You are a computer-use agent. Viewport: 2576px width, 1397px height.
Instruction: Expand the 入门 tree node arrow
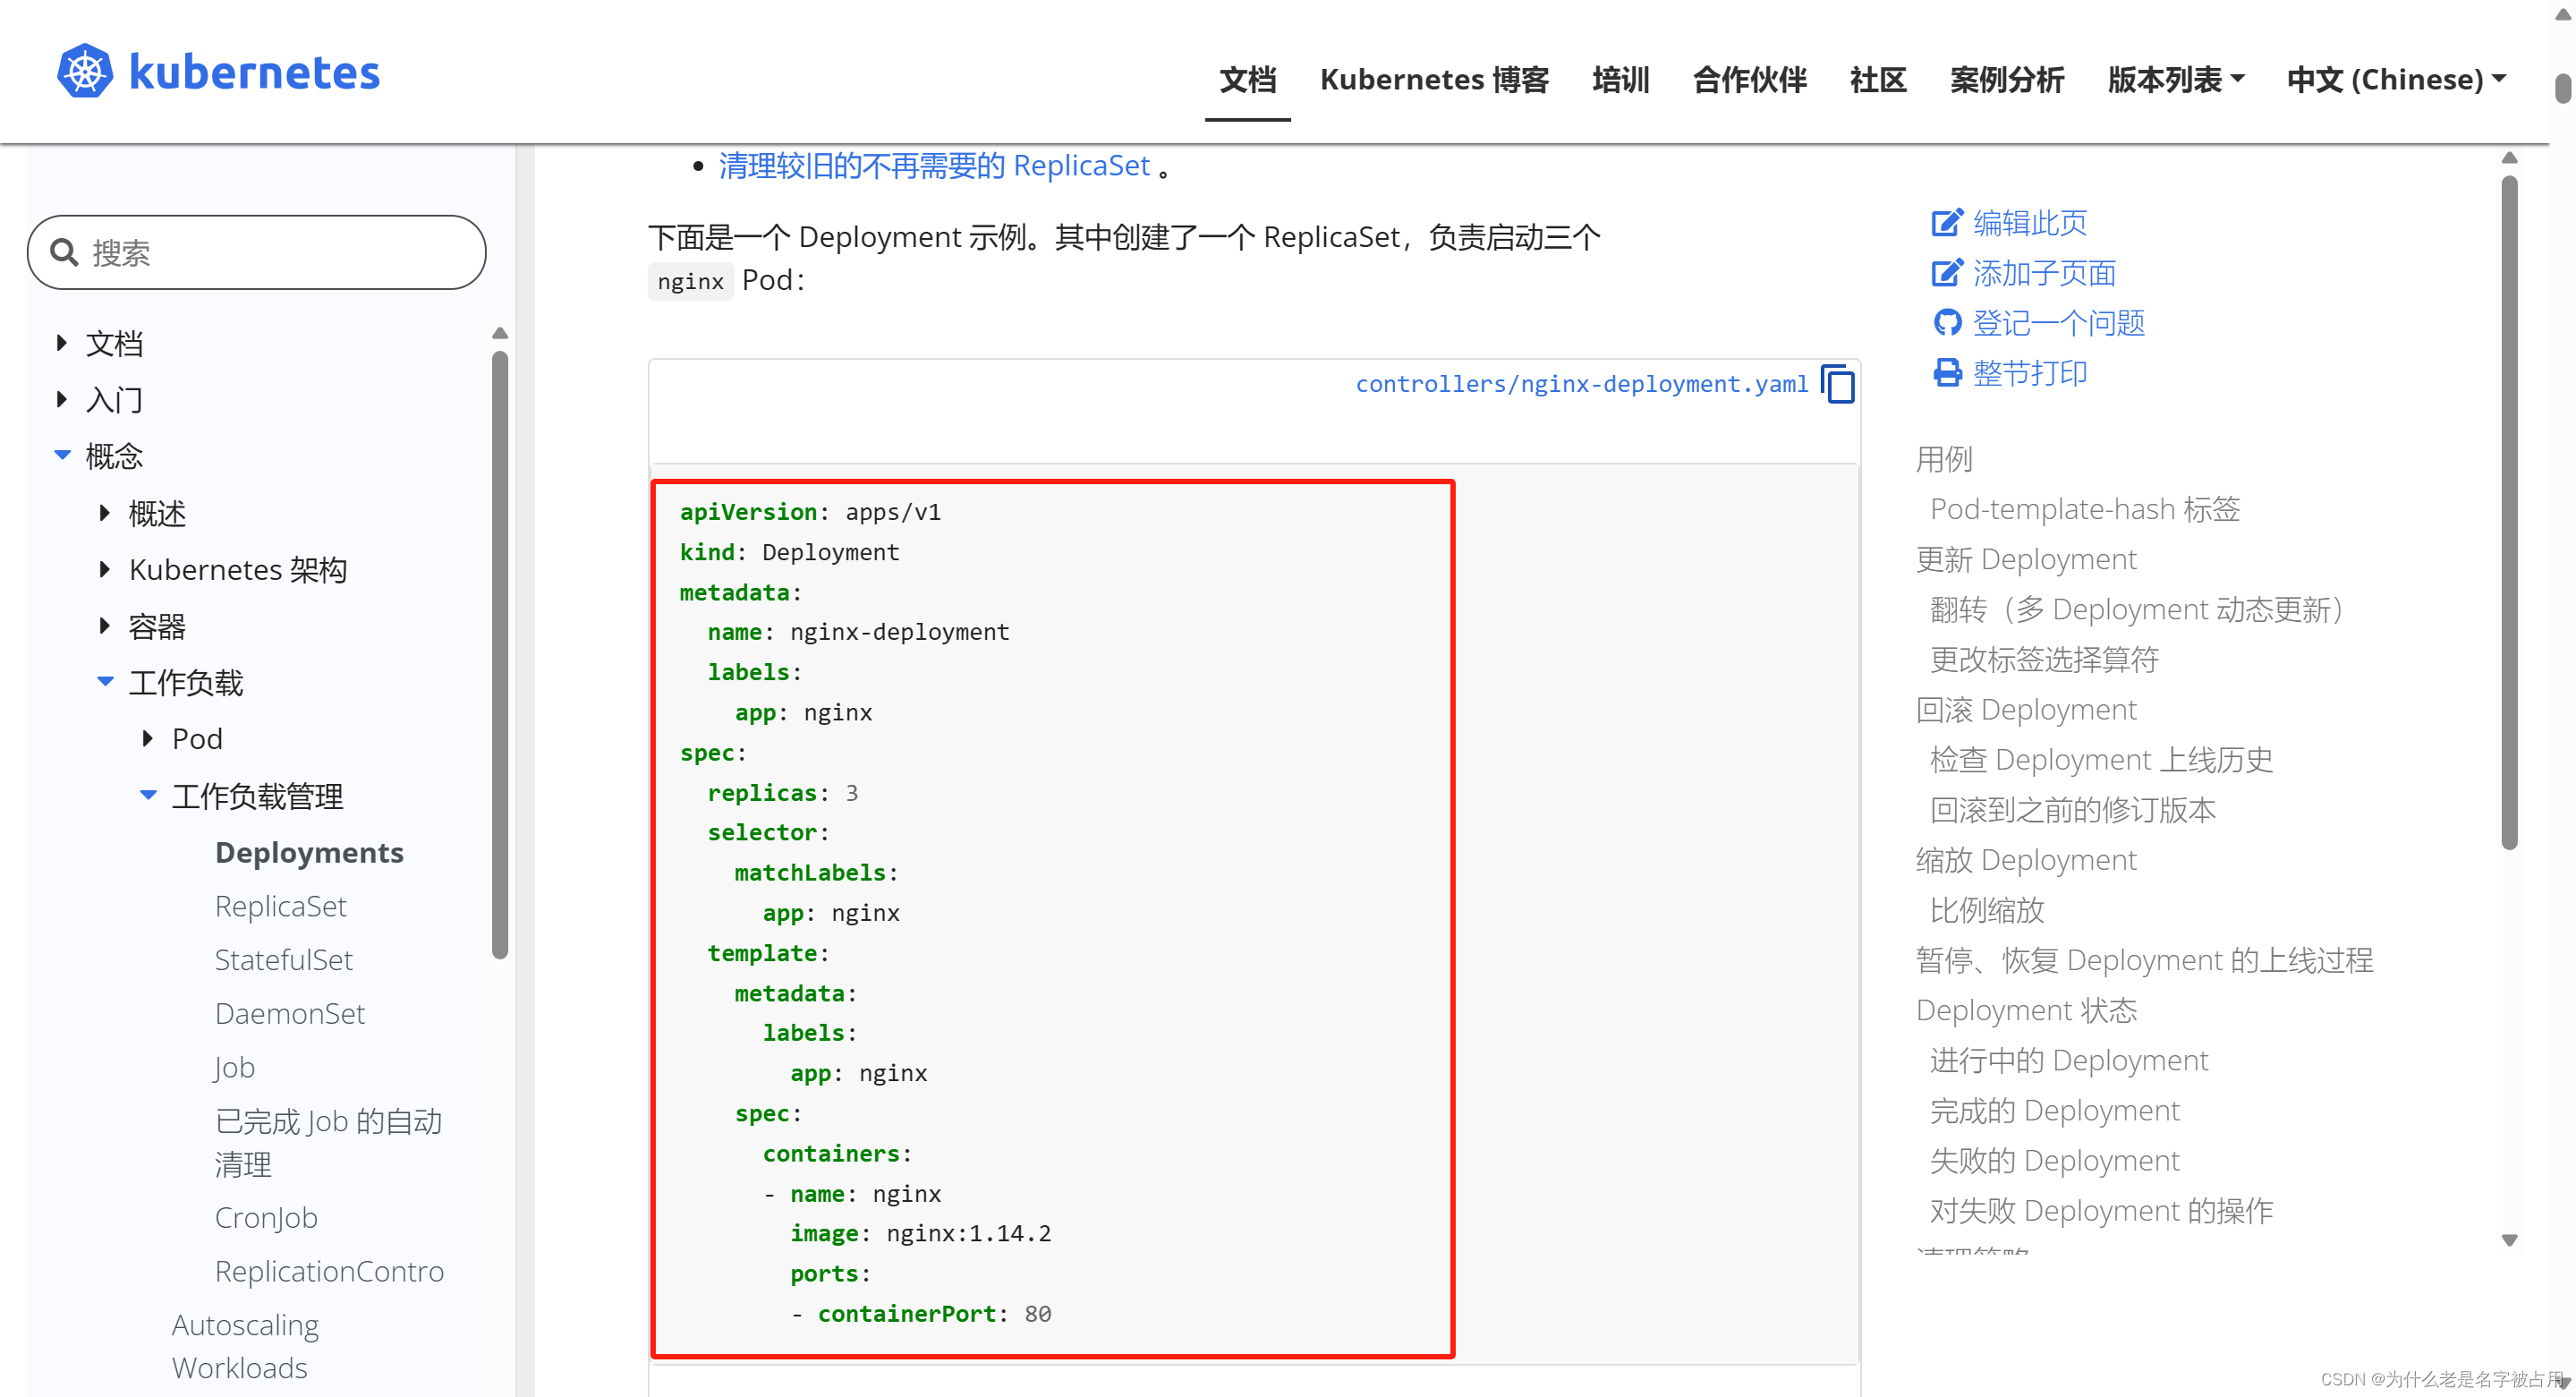point(62,399)
